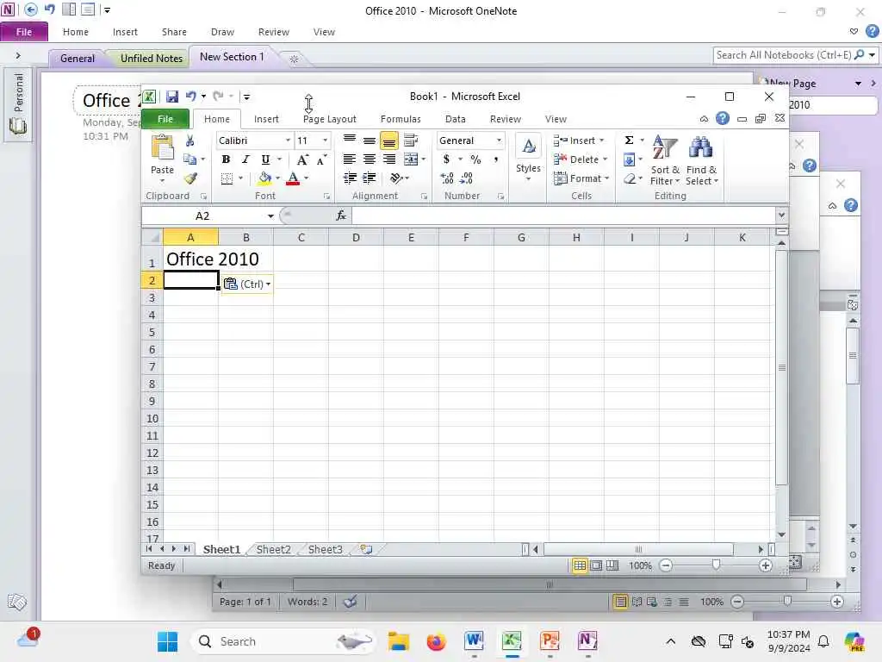Apply Accounting dollar number format

tap(447, 159)
